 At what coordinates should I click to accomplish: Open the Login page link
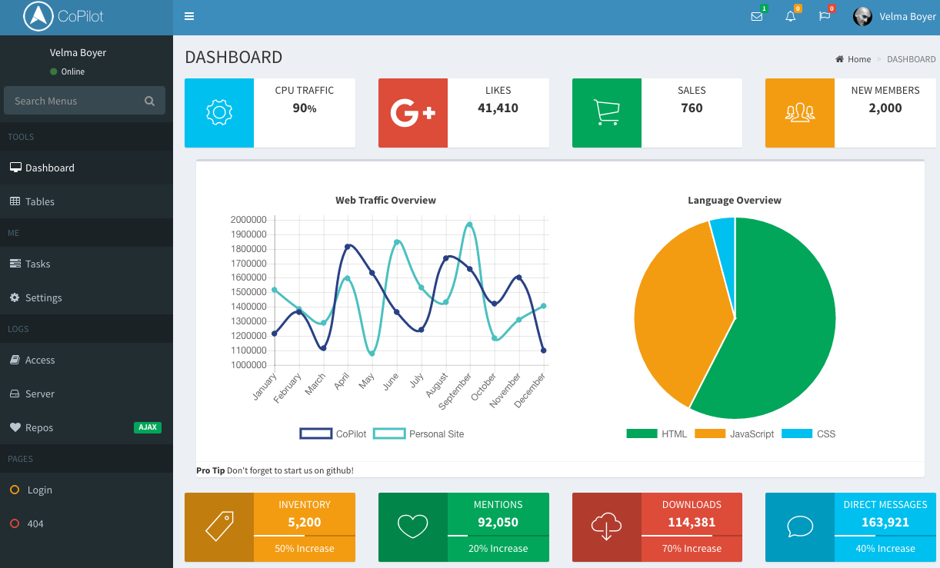point(86,490)
